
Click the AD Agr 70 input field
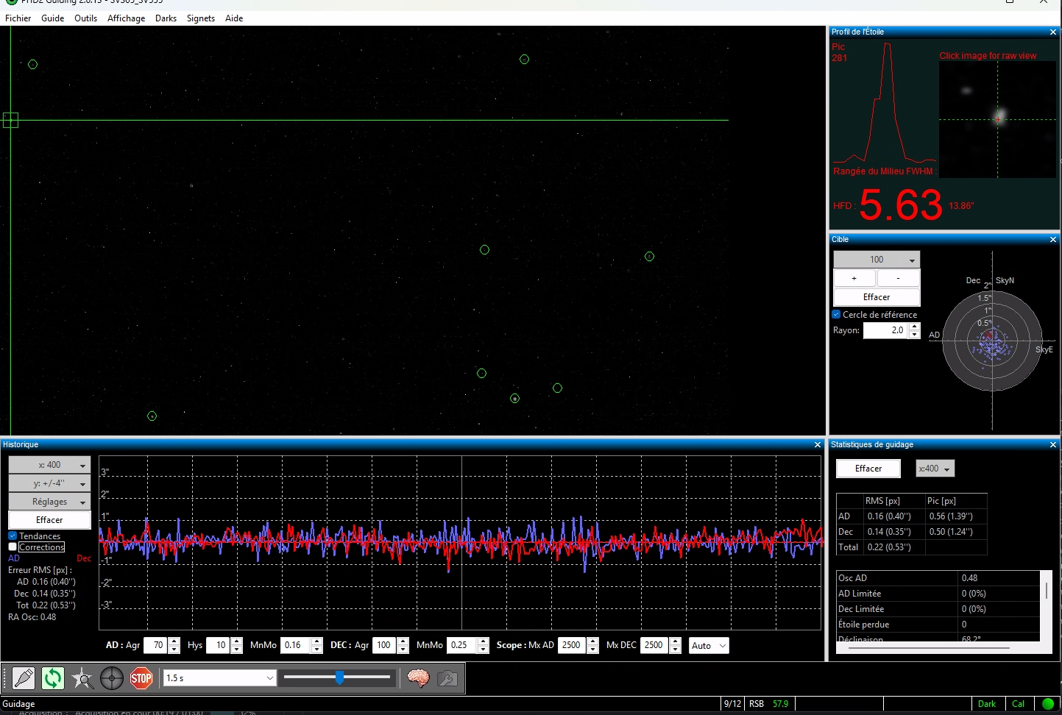pyautogui.click(x=156, y=646)
